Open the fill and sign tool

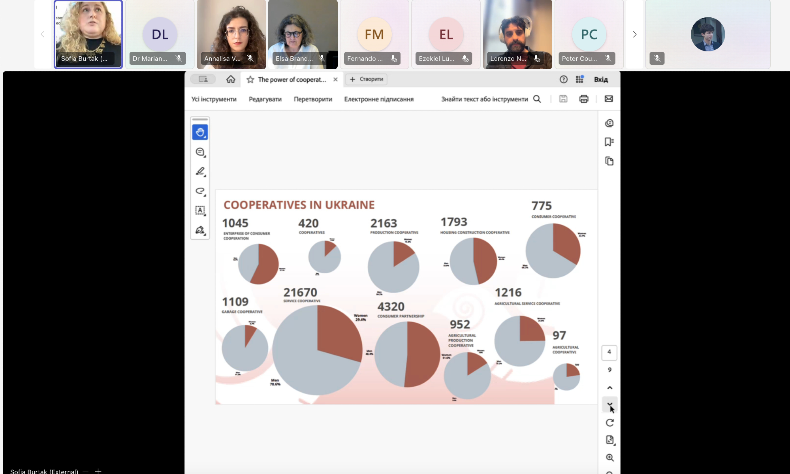point(200,230)
